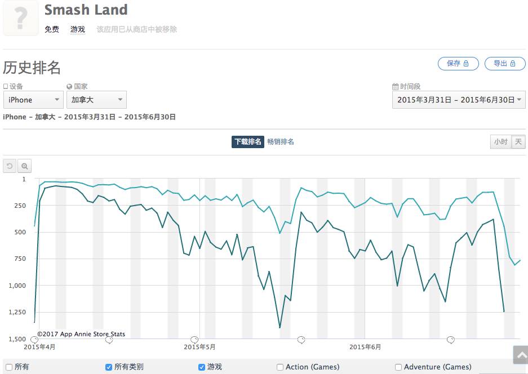Image resolution: width=528 pixels, height=374 pixels.
Task: Open the date range 时间段 dropdown
Action: coord(459,100)
